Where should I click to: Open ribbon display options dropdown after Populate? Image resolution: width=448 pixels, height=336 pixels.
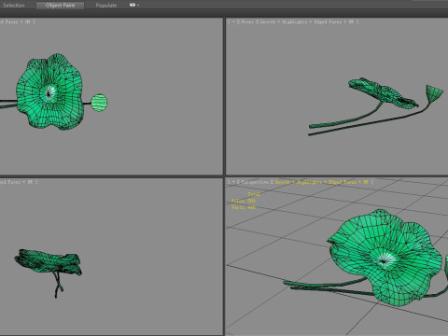(x=134, y=5)
